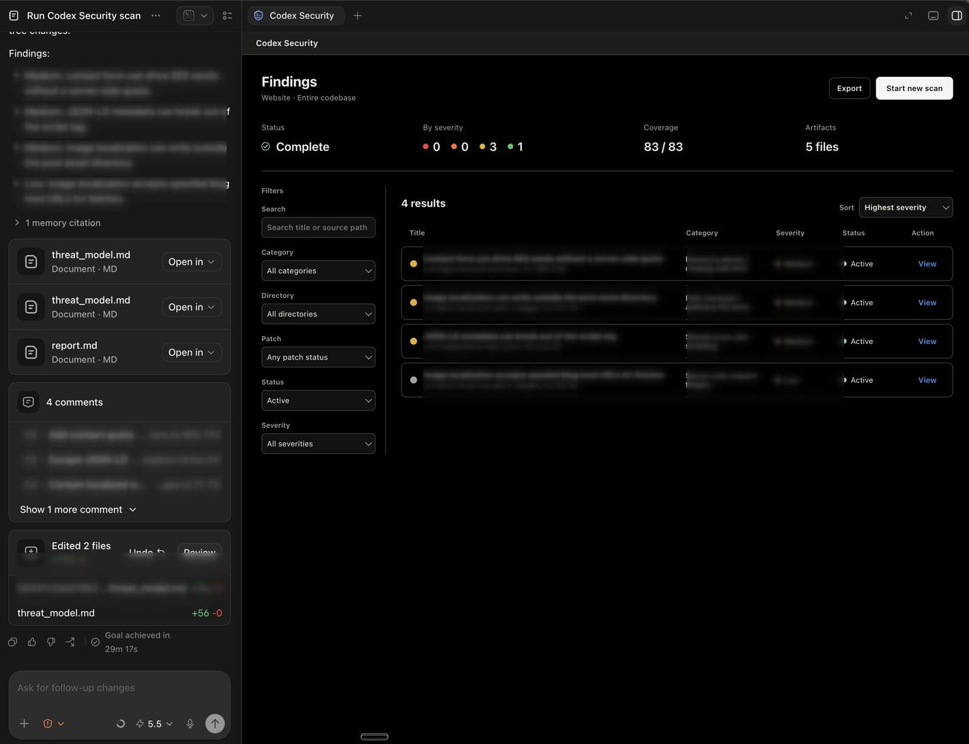Toggle the task list icon in header
The height and width of the screenshot is (744, 969).
pyautogui.click(x=228, y=16)
